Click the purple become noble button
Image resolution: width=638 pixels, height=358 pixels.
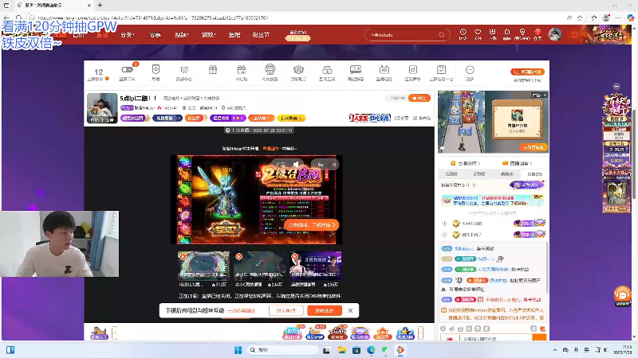tap(527, 185)
